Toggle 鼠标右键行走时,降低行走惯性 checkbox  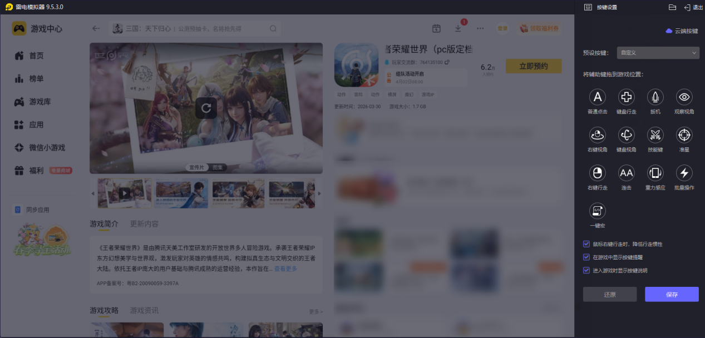pyautogui.click(x=586, y=244)
